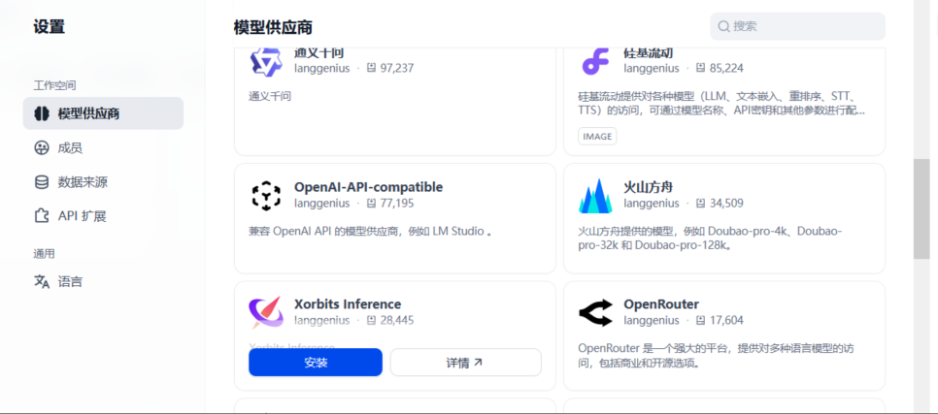Viewport: 938px width, 414px height.
Task: Click the brain icon beside 模型供应商
Action: tap(42, 113)
